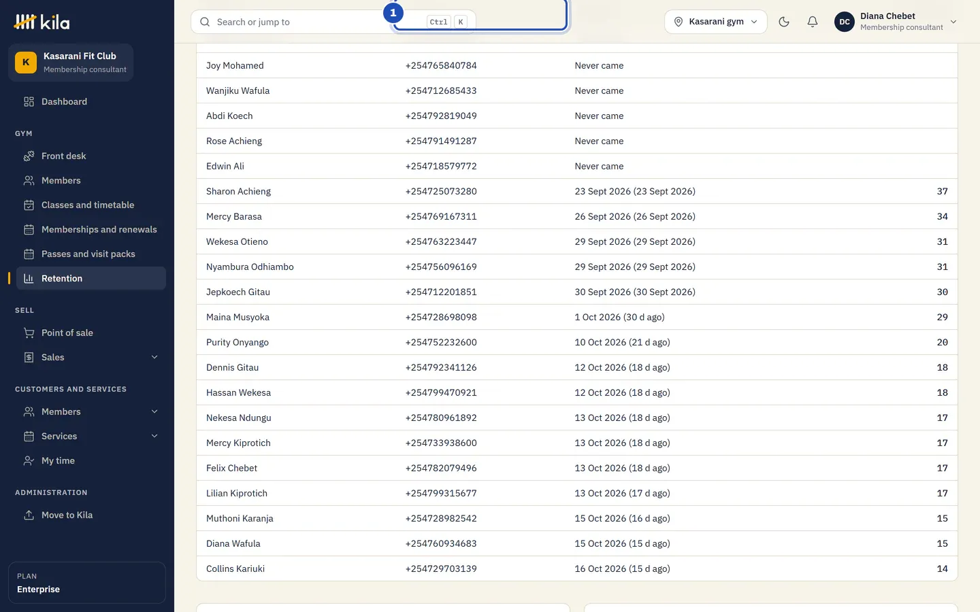This screenshot has width=980, height=612.
Task: Click the Classes and timetable calendar icon
Action: pyautogui.click(x=29, y=205)
